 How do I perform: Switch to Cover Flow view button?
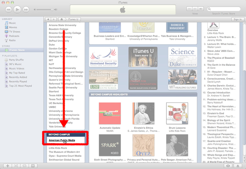[201, 9]
